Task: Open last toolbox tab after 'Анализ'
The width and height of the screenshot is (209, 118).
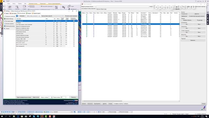Action: tap(36, 13)
